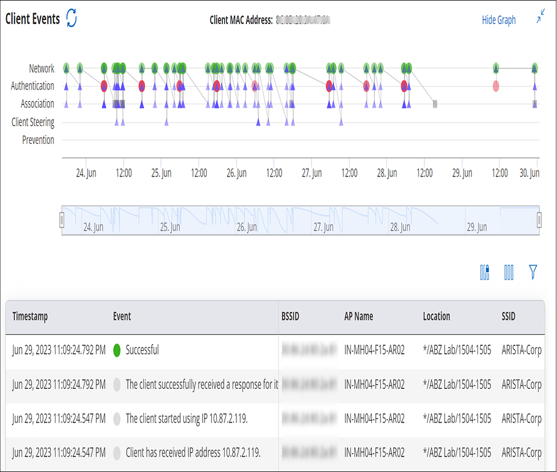
Task: Sort by the AP Name column header
Action: click(358, 317)
